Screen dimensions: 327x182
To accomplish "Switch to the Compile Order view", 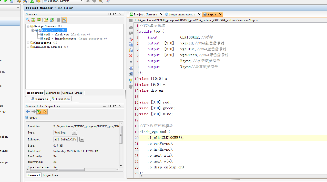I will coord(72,93).
